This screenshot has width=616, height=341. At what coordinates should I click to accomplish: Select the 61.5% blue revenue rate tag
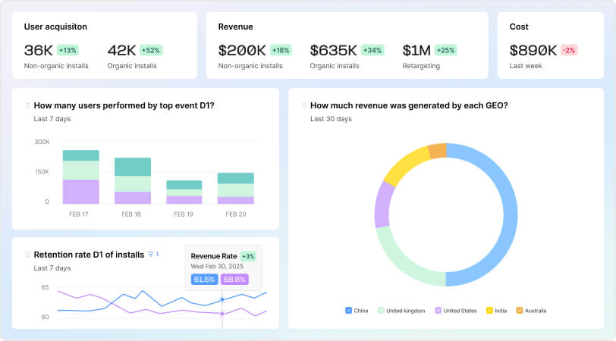tap(204, 280)
